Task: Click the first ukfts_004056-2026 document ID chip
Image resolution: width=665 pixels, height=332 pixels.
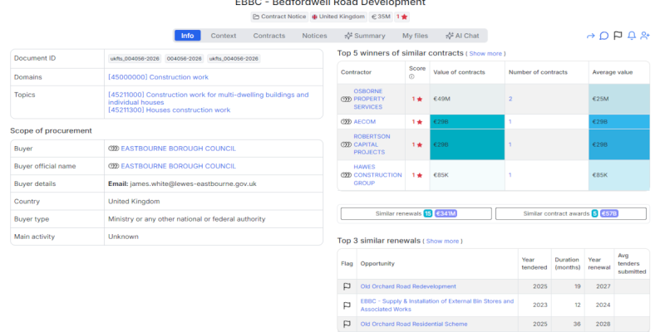Action: click(135, 59)
